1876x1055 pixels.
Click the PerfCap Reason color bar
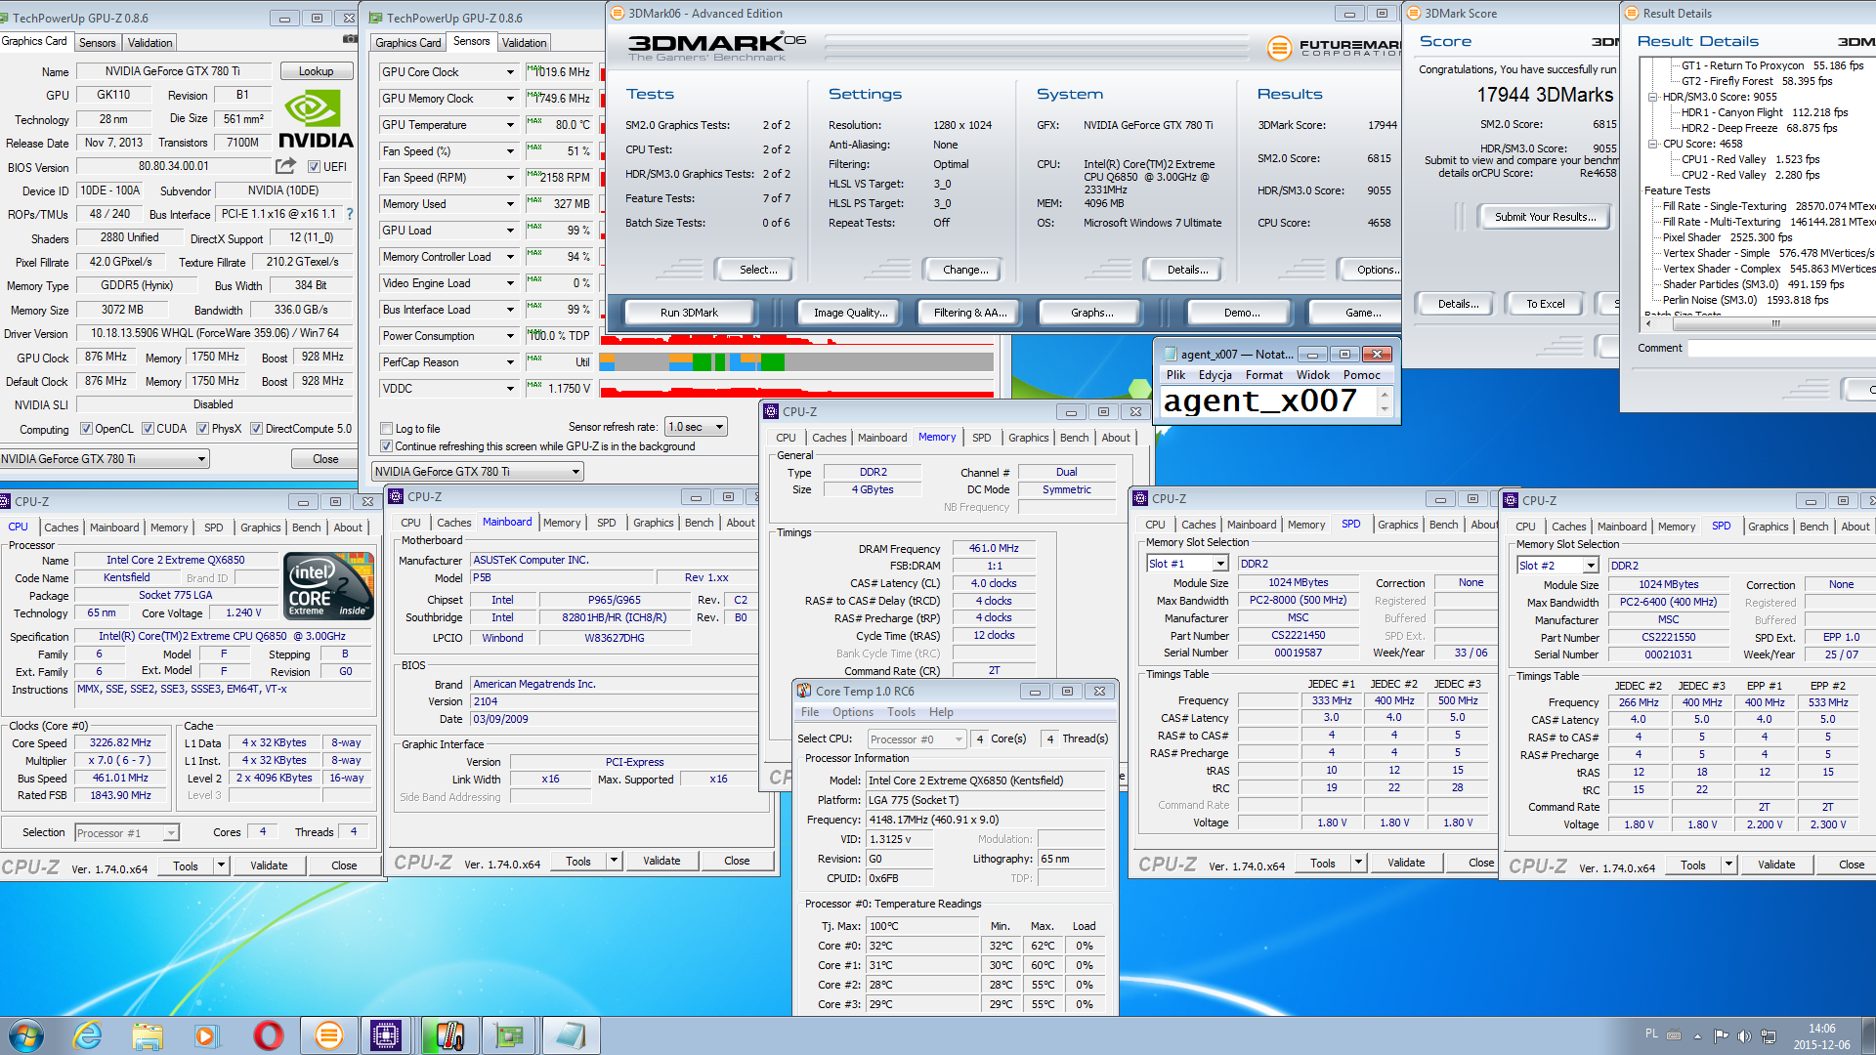[x=796, y=362]
